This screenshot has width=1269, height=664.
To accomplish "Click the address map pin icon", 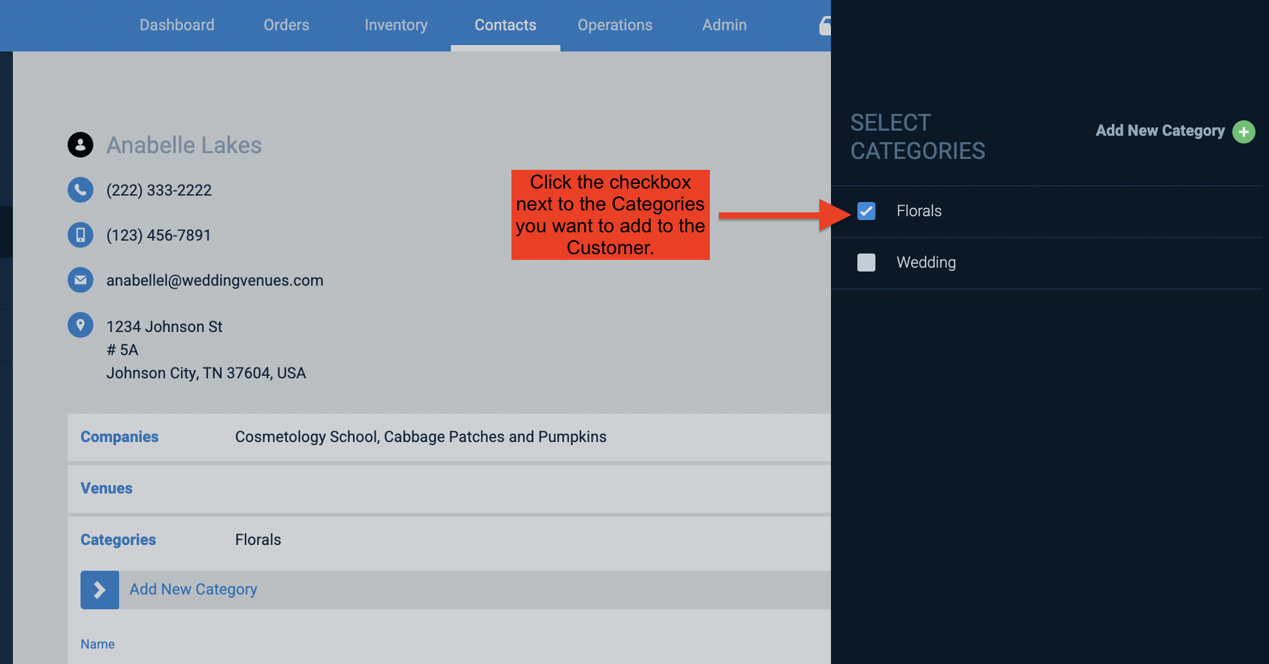I will pyautogui.click(x=81, y=325).
